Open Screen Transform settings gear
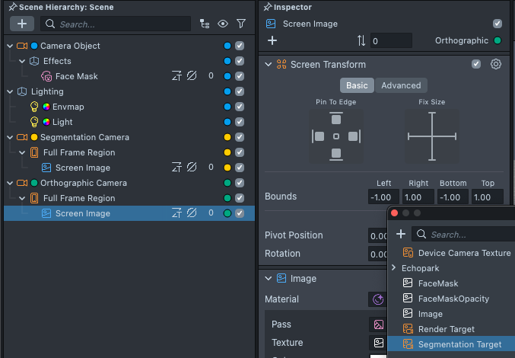Viewport: 515px width, 358px height. (x=496, y=65)
